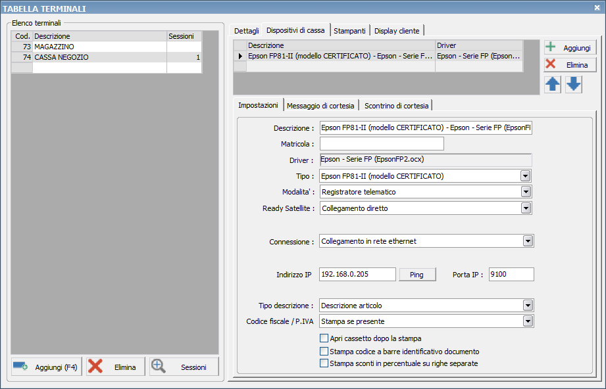The image size is (606, 389).
Task: Select the MAGAZZINO terminal row
Action: [x=99, y=47]
